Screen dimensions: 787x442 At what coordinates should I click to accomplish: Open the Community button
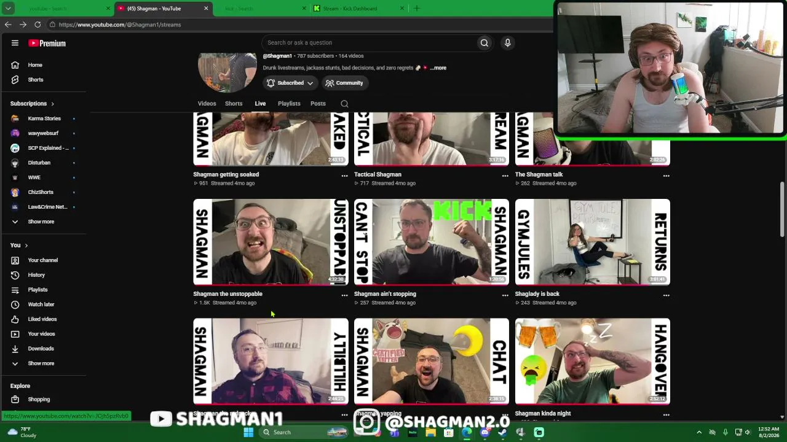[344, 83]
